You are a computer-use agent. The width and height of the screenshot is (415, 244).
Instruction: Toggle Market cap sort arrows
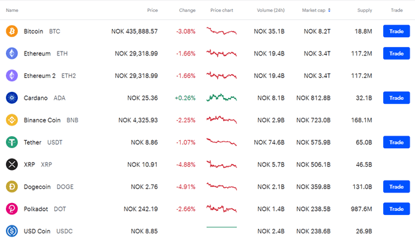[x=329, y=11]
